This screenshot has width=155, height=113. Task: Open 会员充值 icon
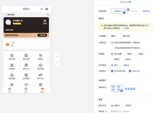26,75
